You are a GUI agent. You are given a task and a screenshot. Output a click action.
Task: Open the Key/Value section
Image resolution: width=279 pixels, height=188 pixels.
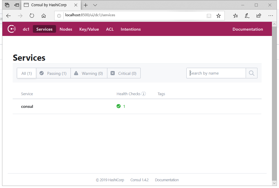click(89, 29)
